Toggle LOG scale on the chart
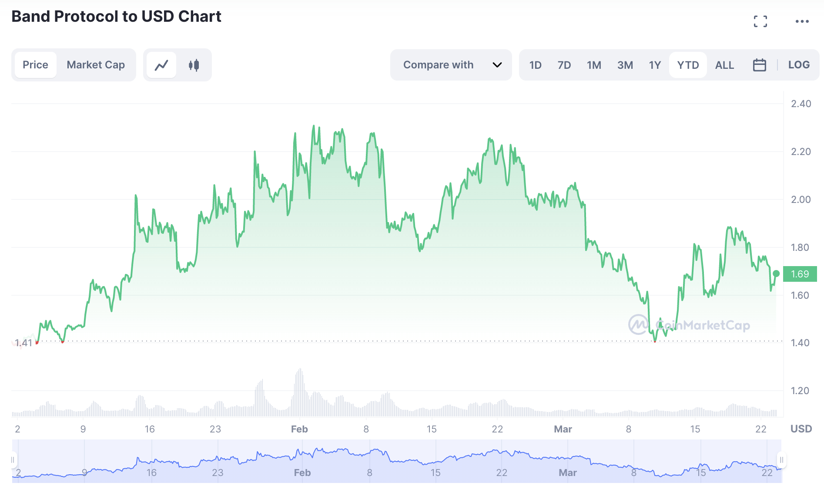Screen dimensions: 824x493 tap(799, 65)
